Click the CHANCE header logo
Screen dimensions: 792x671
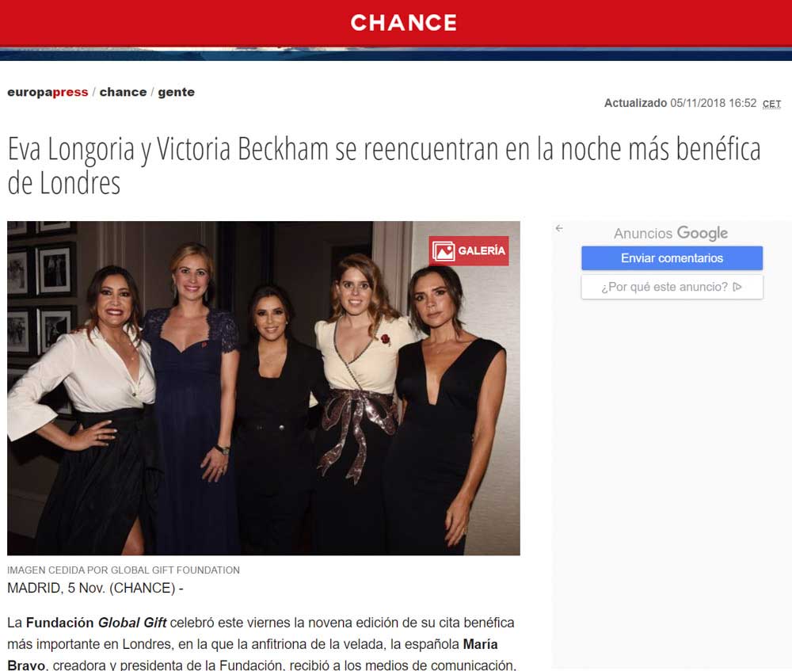404,23
